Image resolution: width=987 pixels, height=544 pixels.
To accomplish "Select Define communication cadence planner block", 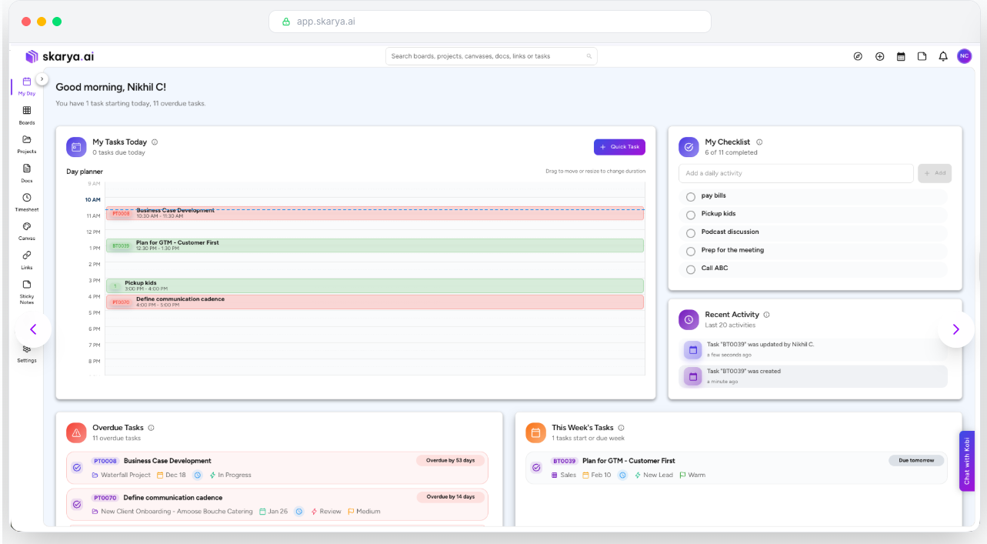I will 375,302.
